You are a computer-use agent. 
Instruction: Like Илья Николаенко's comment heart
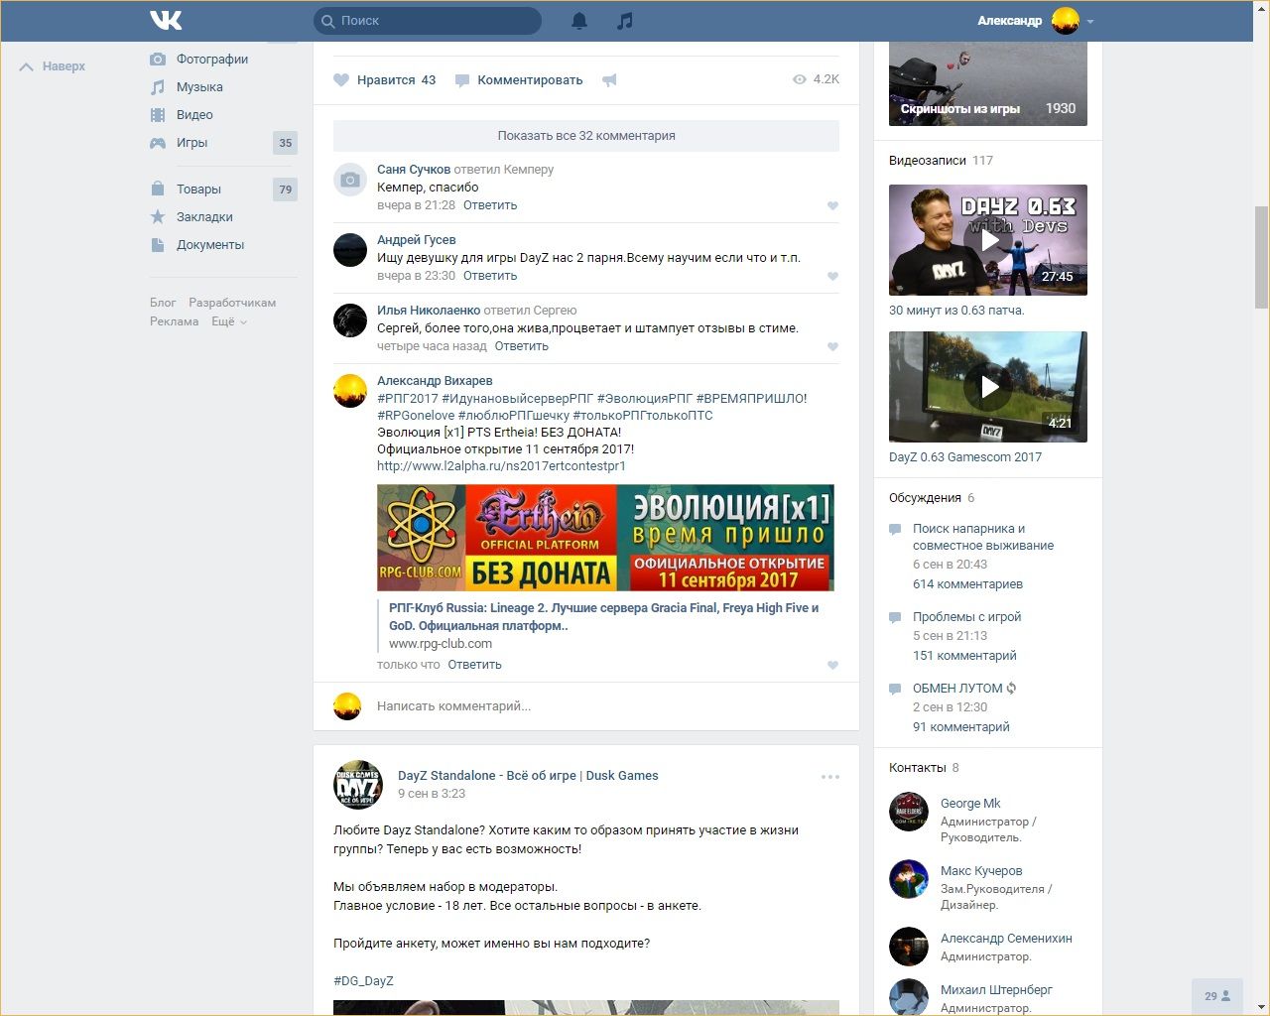(x=832, y=347)
